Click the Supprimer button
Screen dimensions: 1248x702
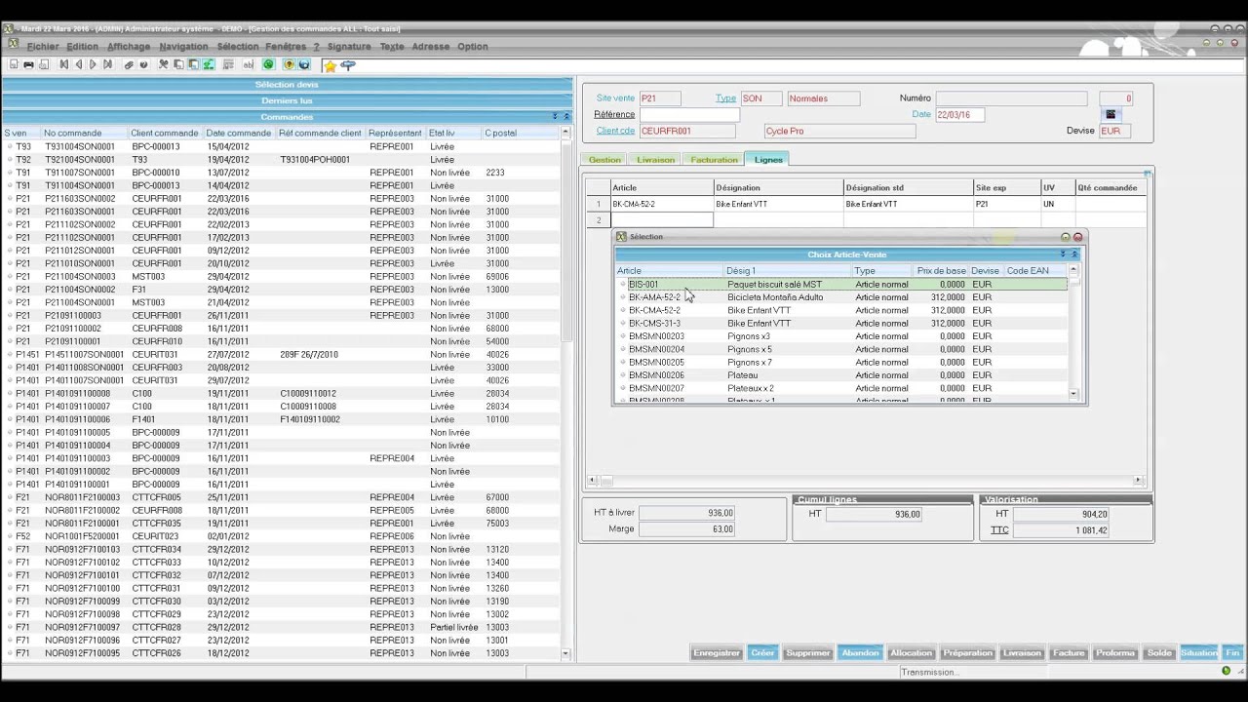click(x=808, y=653)
